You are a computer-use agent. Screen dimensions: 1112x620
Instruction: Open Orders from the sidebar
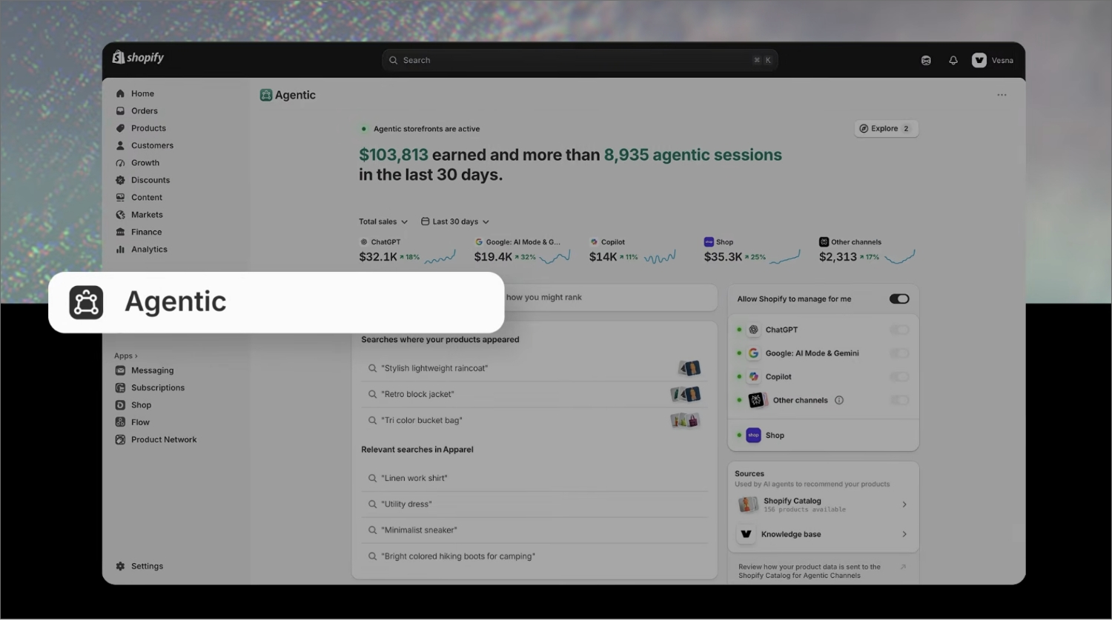pyautogui.click(x=145, y=111)
